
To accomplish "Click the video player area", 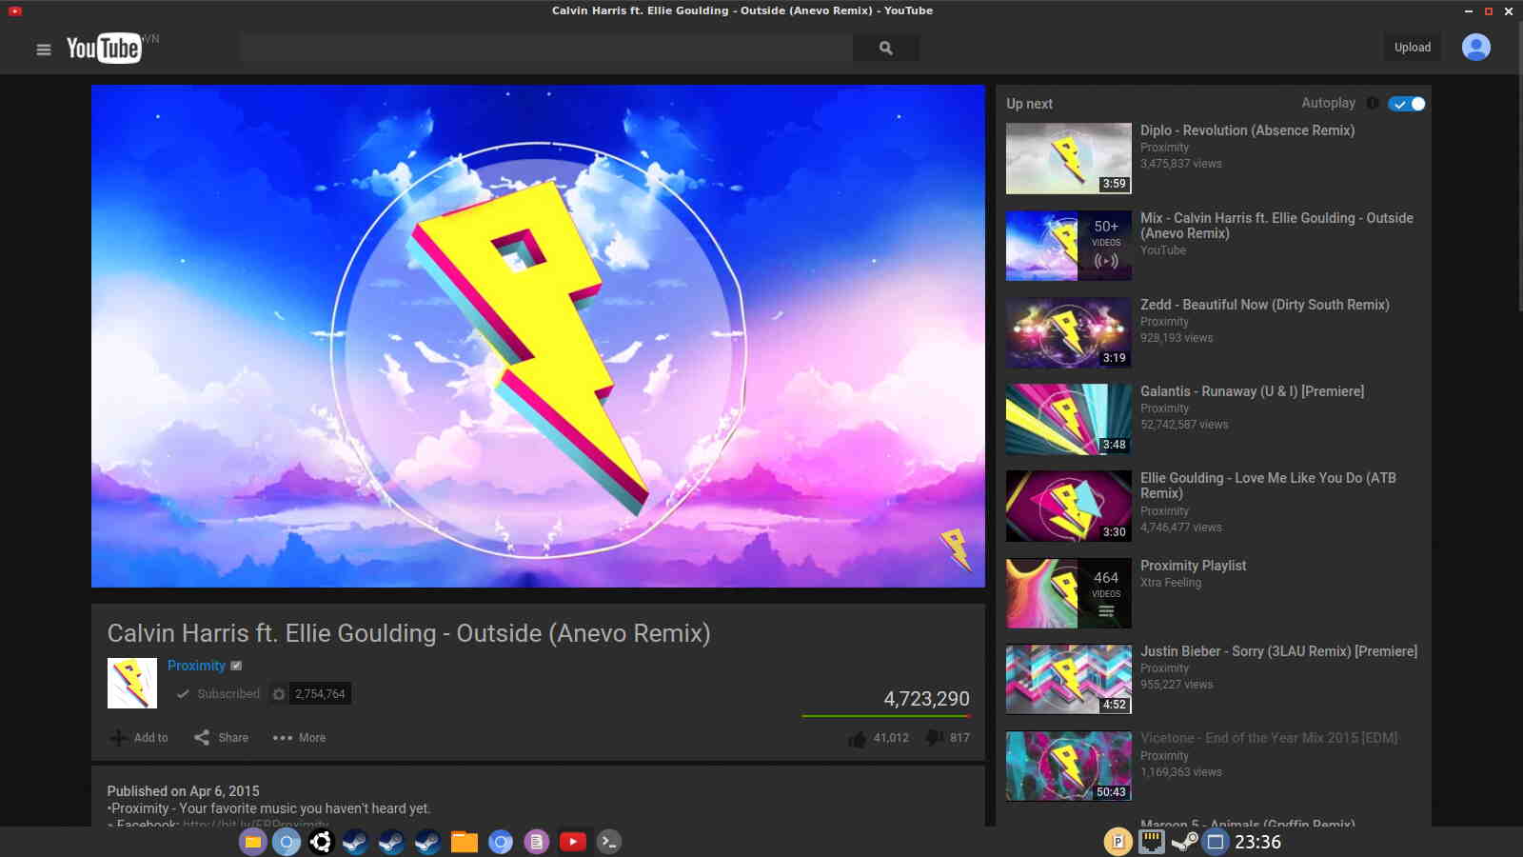I will click(538, 336).
